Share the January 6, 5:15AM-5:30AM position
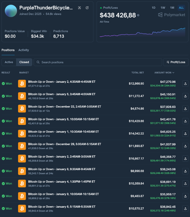The height and width of the screenshot is (217, 190). [185, 209]
